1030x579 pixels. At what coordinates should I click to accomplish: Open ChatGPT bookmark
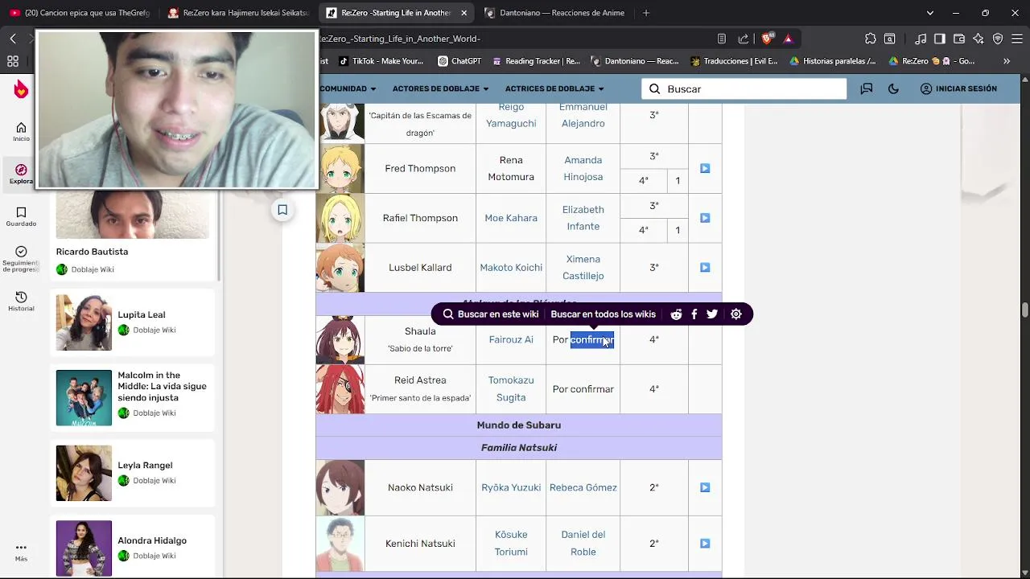click(459, 61)
